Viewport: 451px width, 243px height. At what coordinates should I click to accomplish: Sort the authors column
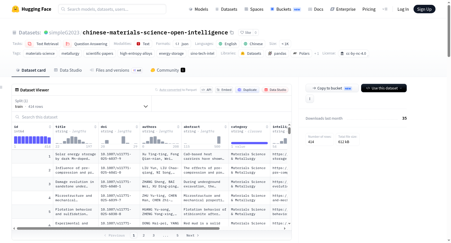pos(178,127)
